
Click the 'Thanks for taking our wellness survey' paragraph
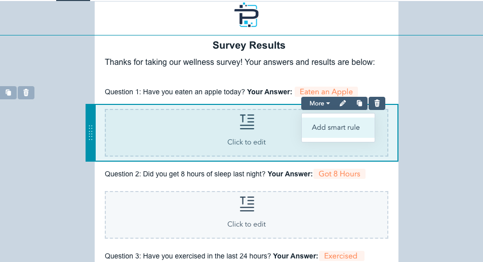point(240,62)
